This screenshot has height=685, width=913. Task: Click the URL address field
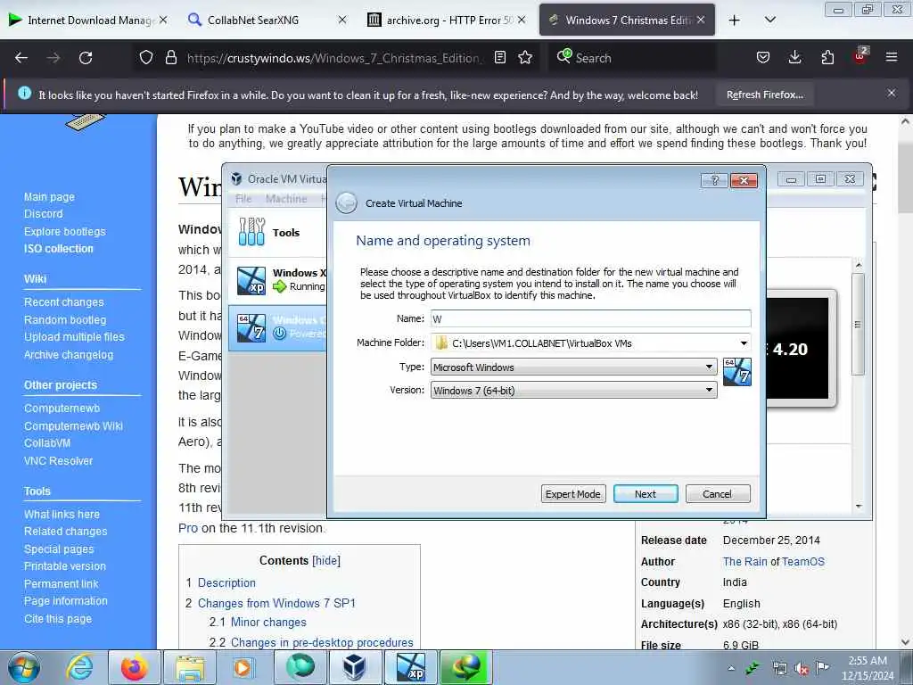333,58
